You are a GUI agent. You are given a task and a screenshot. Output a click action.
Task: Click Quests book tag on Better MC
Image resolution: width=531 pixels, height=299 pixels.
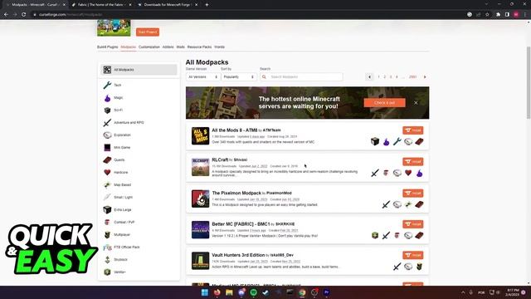(x=419, y=235)
